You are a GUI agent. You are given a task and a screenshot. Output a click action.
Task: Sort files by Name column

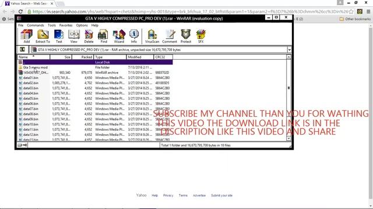point(34,57)
